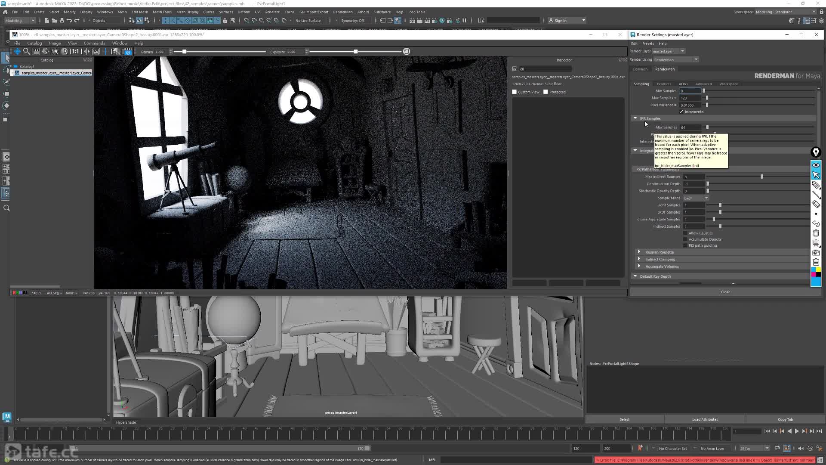Switch to the AOVs tab
Screen dimensions: 826x465
[683, 84]
